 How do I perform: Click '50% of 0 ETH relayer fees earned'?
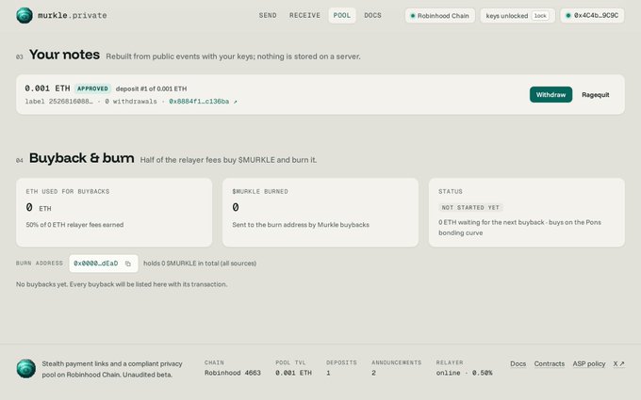pyautogui.click(x=74, y=225)
